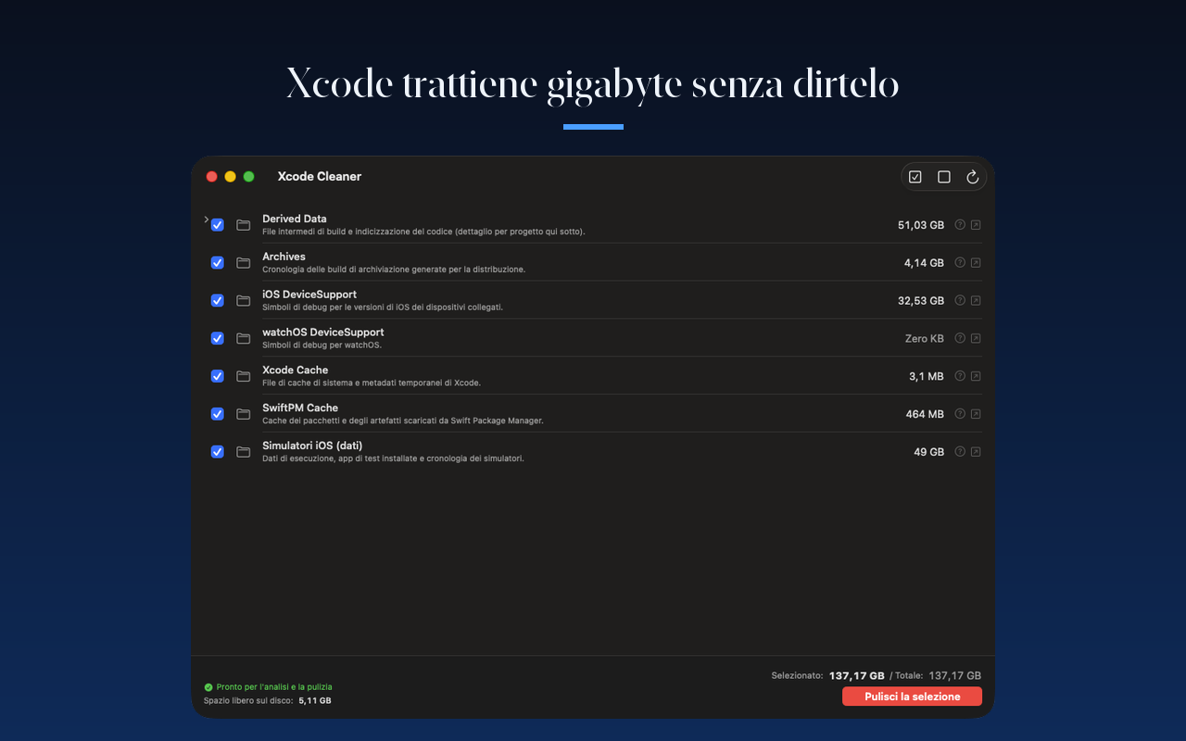
Task: Click the Xcode Cache row title
Action: [x=296, y=370]
